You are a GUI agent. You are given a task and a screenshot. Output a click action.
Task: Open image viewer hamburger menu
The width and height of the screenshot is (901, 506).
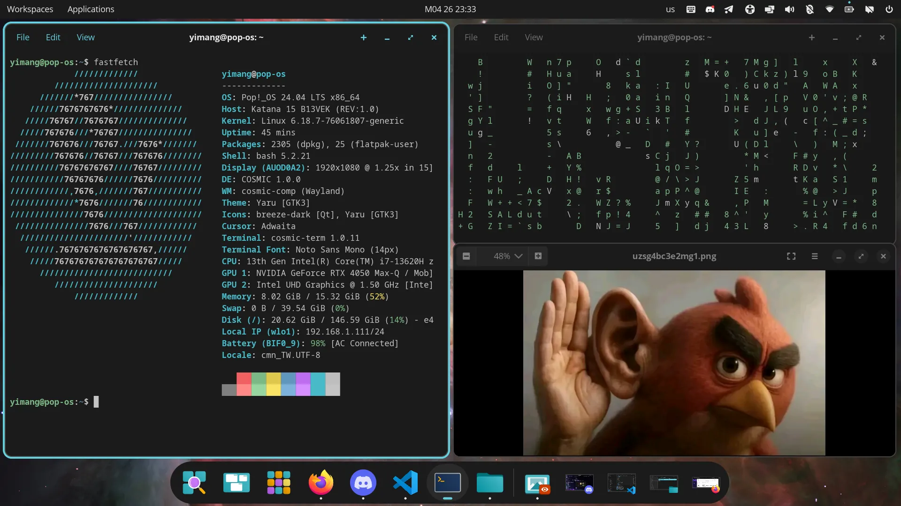(x=815, y=256)
